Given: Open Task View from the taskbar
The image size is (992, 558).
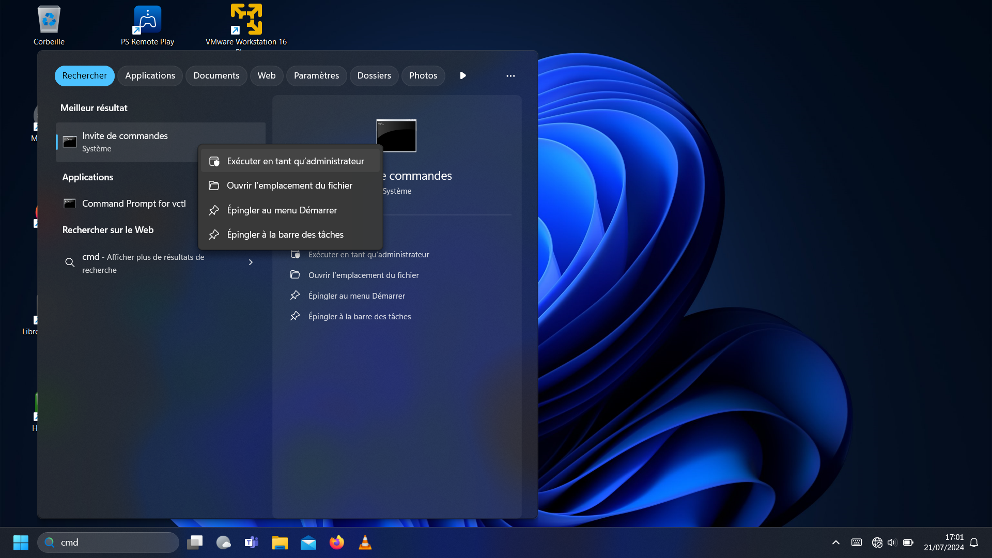Looking at the screenshot, I should (195, 542).
